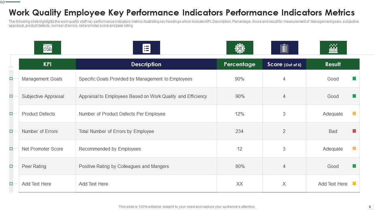Select the list icon above Description
Viewport: 374px width, 210px height.
point(146,48)
